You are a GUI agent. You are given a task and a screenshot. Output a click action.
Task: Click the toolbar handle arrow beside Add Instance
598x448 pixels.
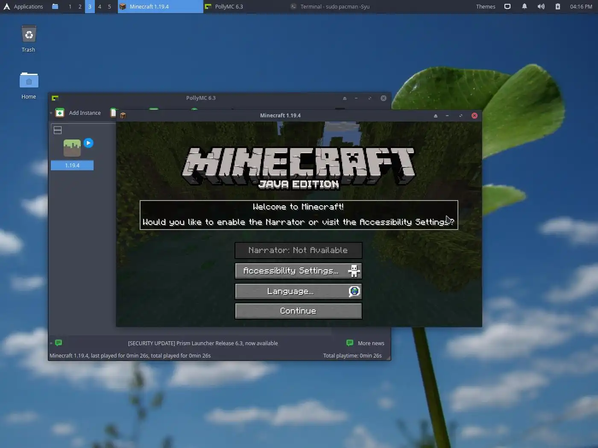51,113
